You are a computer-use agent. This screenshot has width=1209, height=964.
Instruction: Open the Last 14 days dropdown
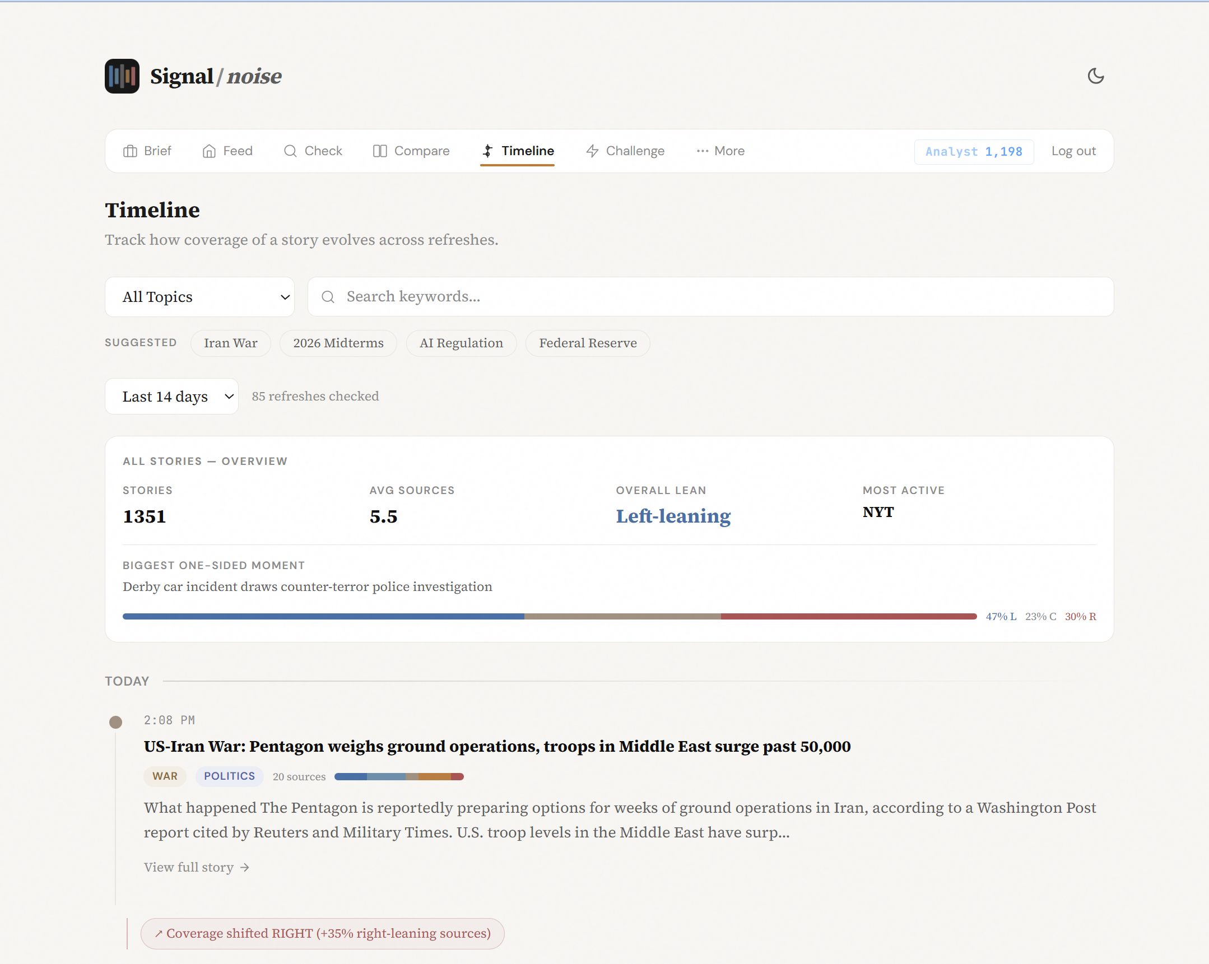point(171,397)
